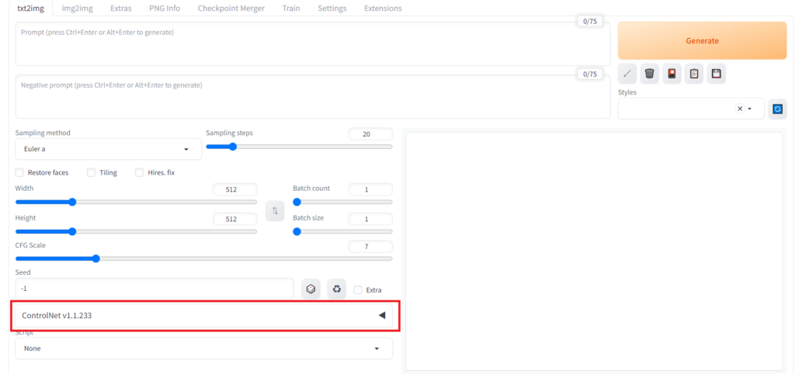
Task: Expand the ControlNet v1.1.233 panel
Action: point(205,316)
